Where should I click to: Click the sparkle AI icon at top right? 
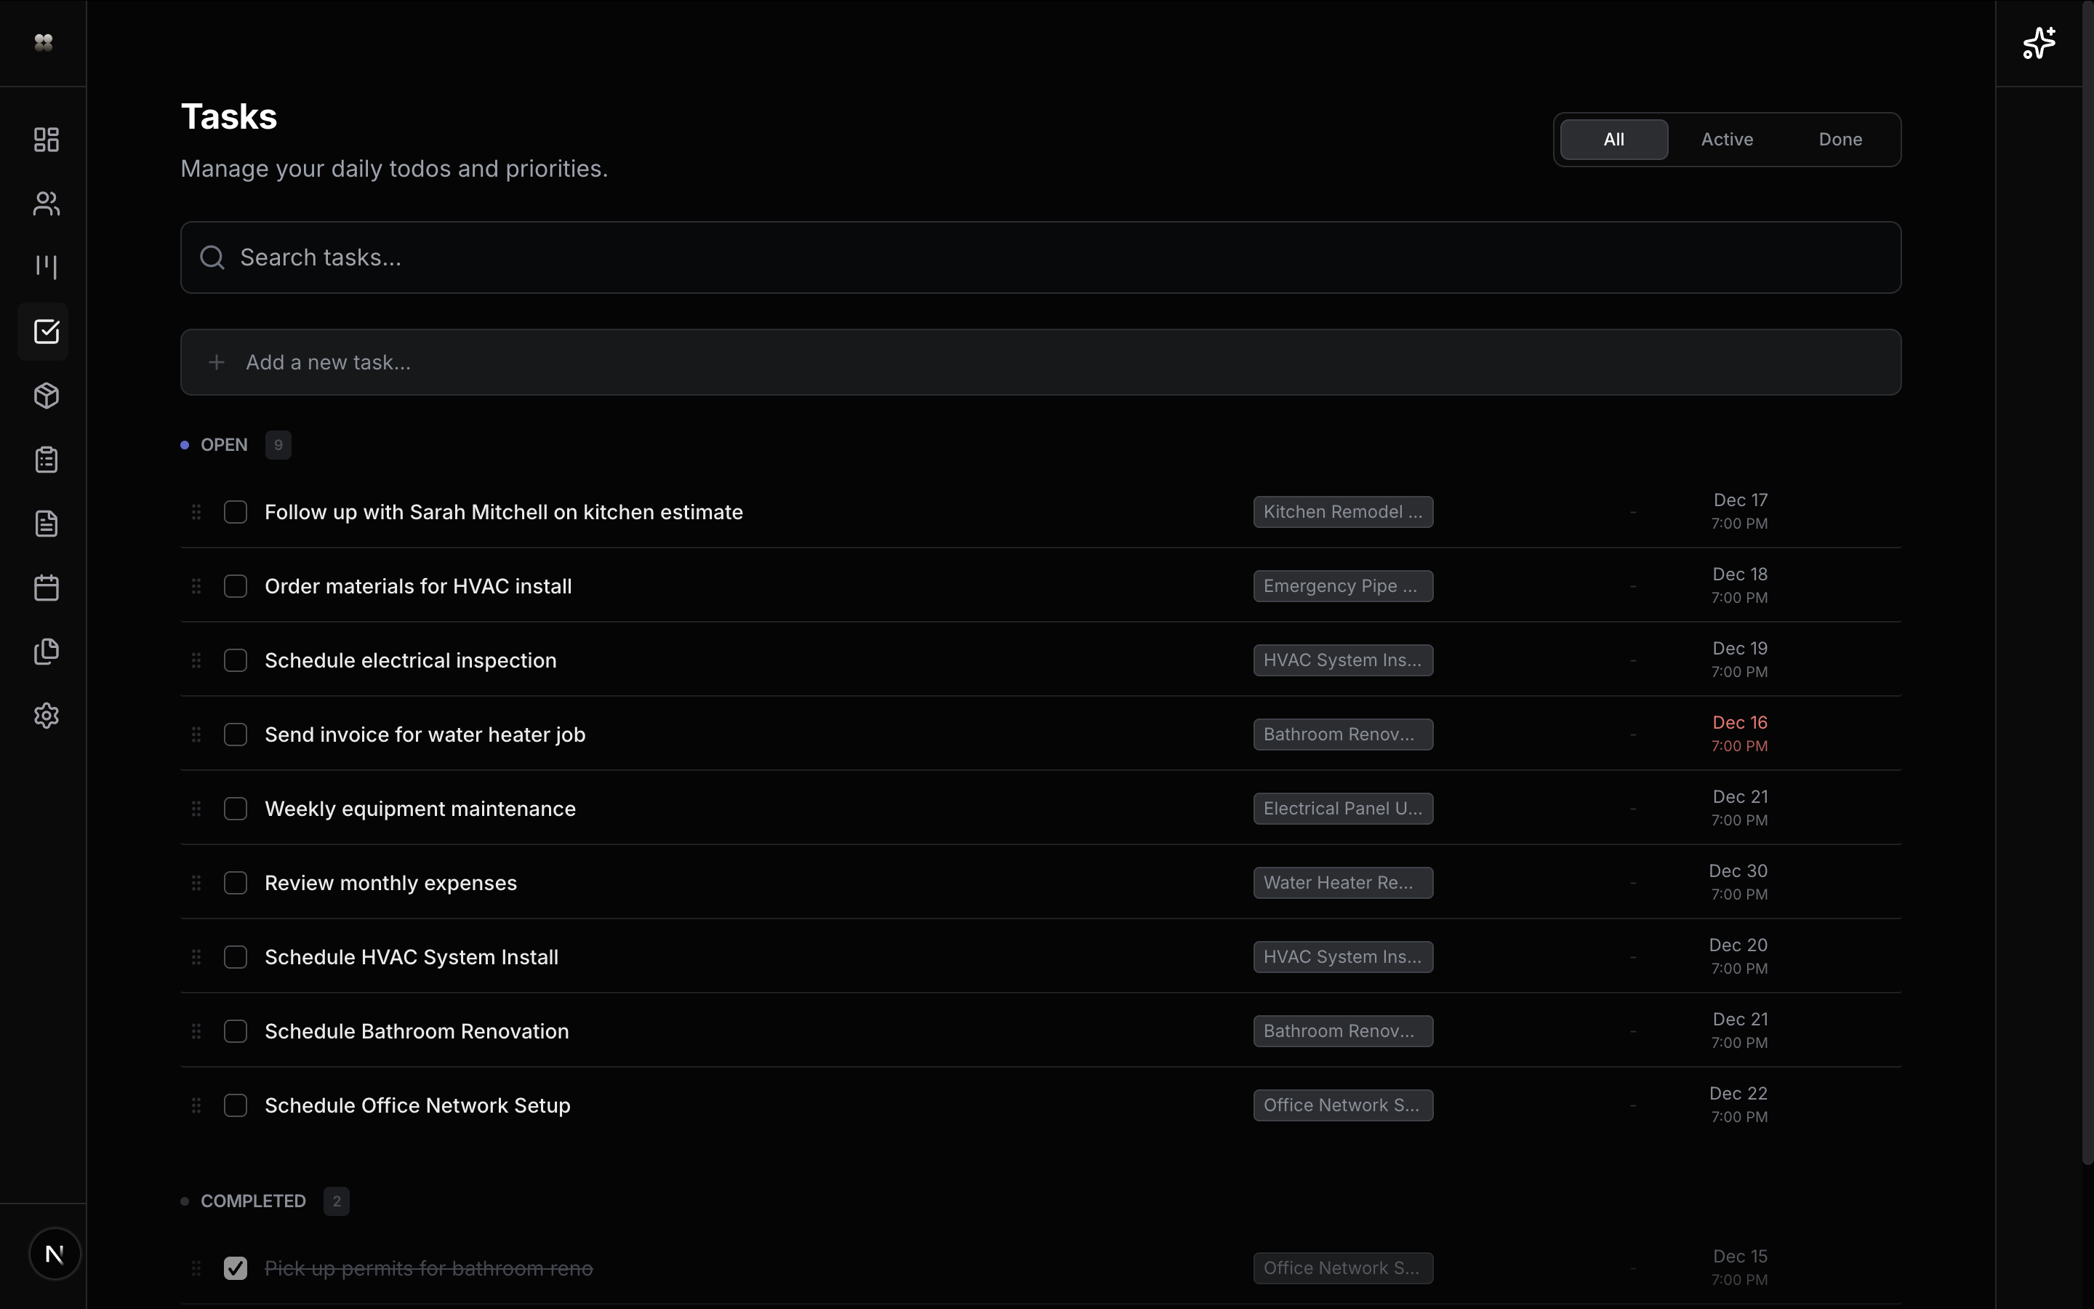[x=2039, y=42]
